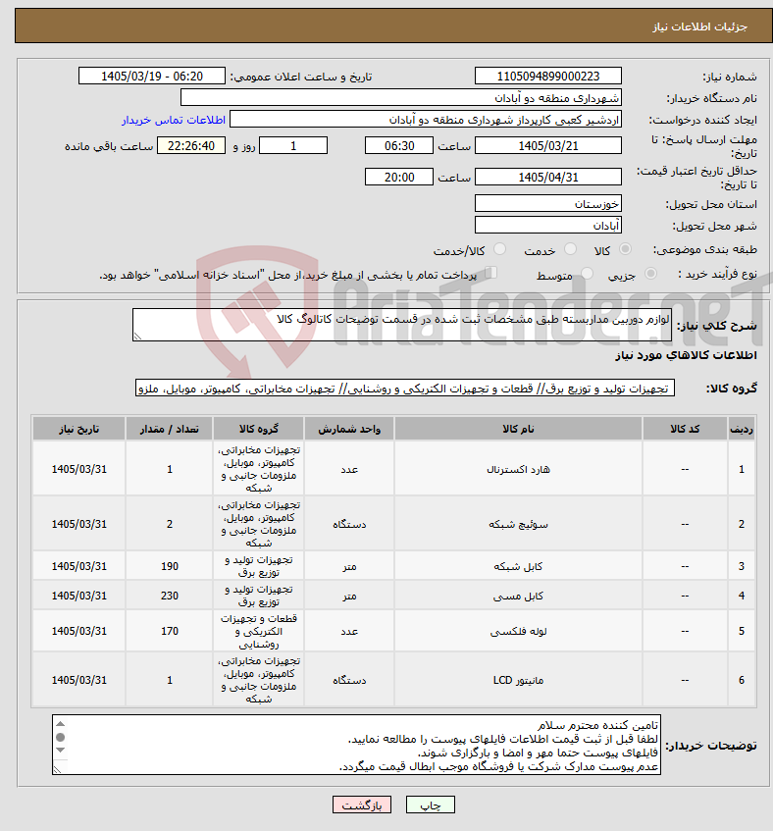
Task: Click the scroll up arrow in buyer notes
Action: coord(61,724)
